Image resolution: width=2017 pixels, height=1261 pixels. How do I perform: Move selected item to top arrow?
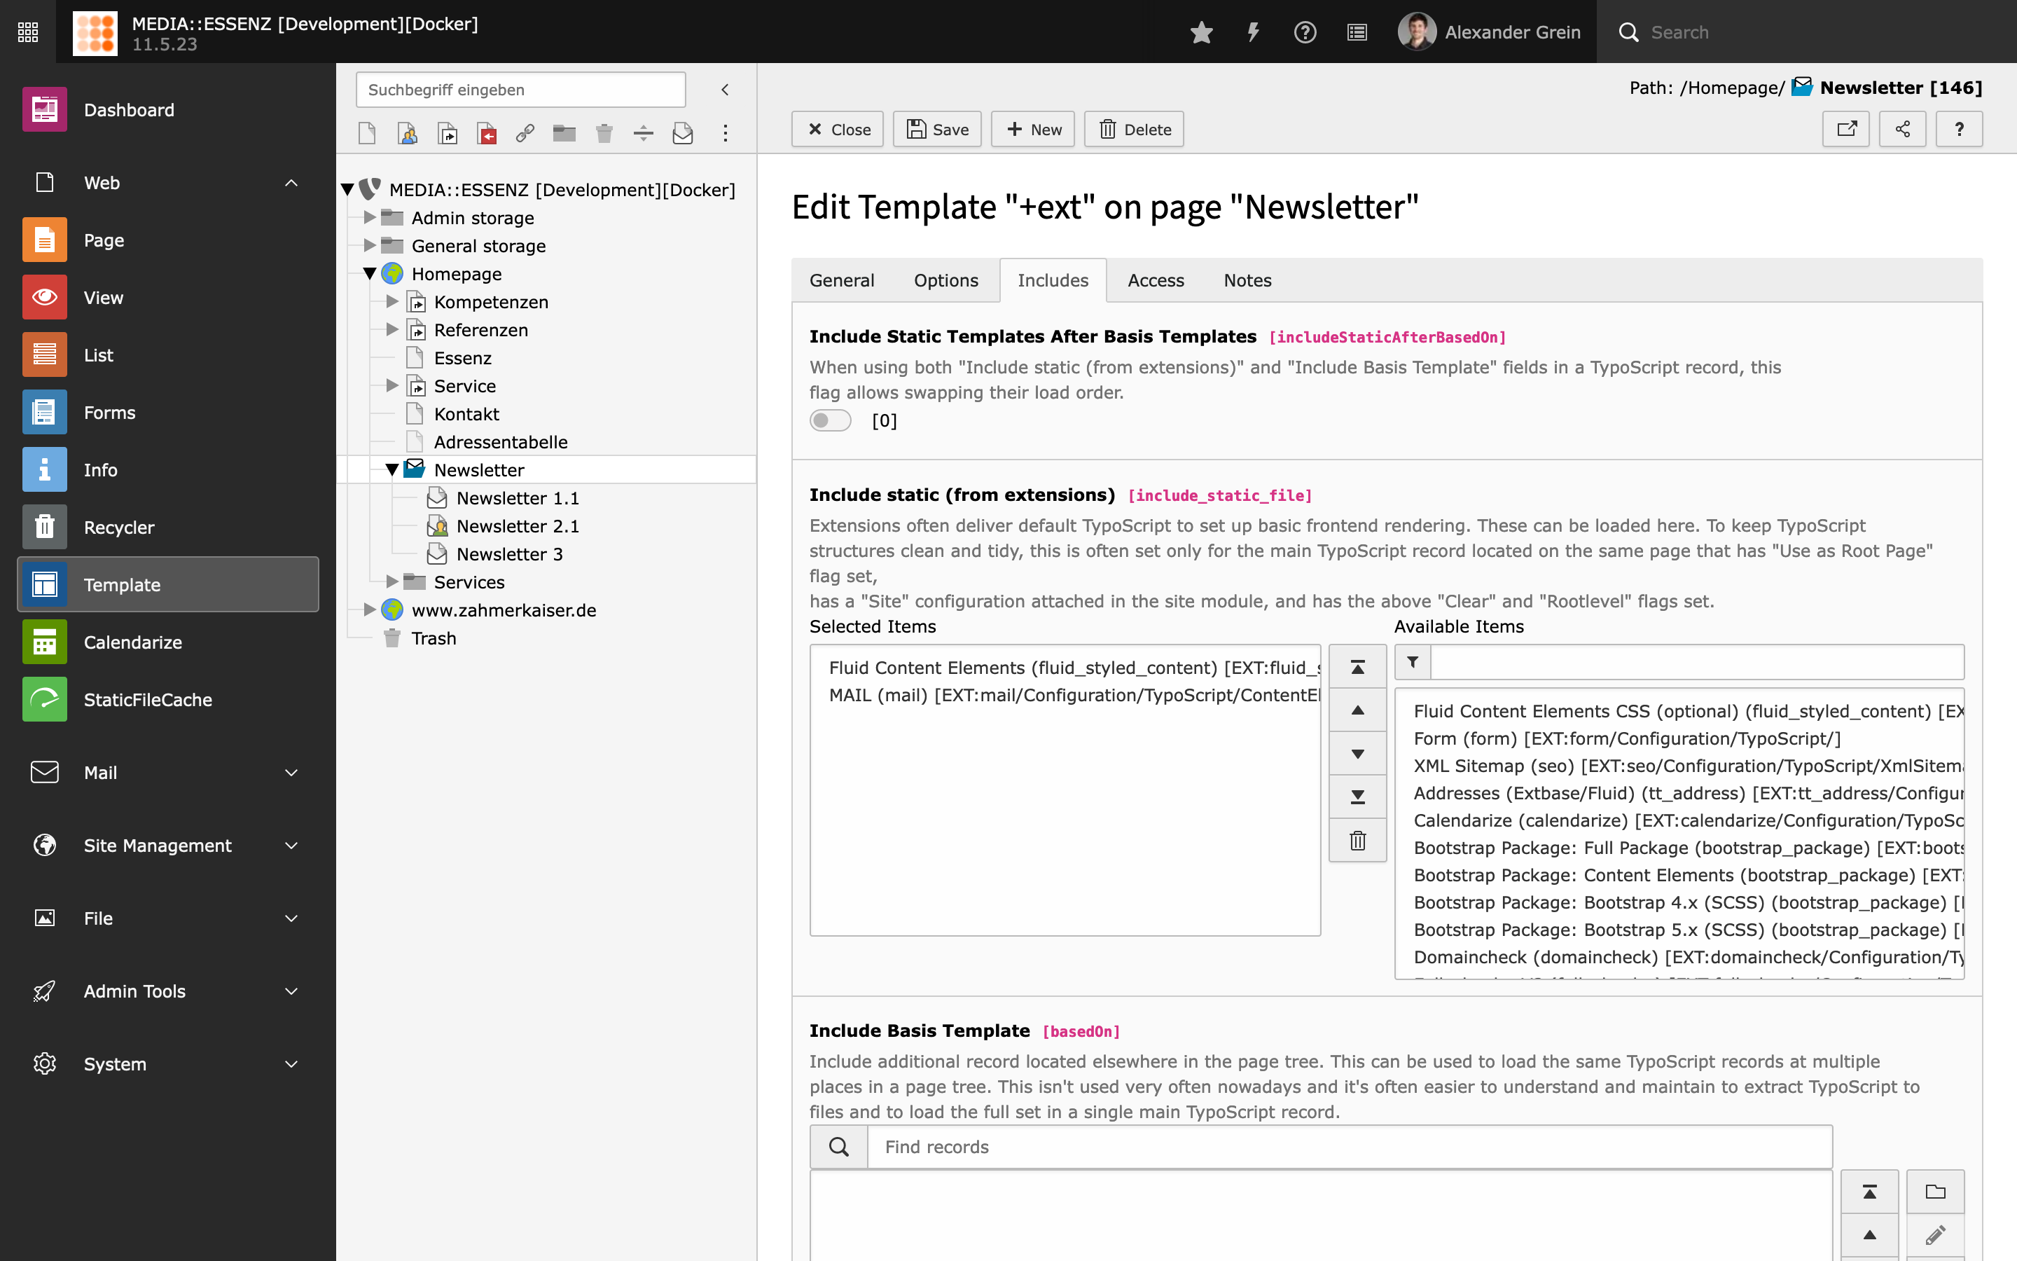coord(1357,667)
